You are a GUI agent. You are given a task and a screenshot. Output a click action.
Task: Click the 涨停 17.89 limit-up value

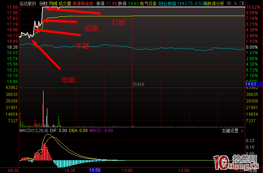pos(106,3)
